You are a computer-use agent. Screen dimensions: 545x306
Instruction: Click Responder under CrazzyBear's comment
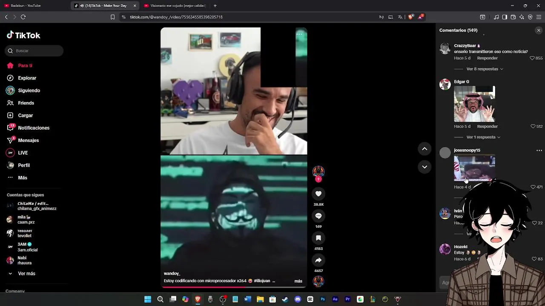[x=488, y=58]
